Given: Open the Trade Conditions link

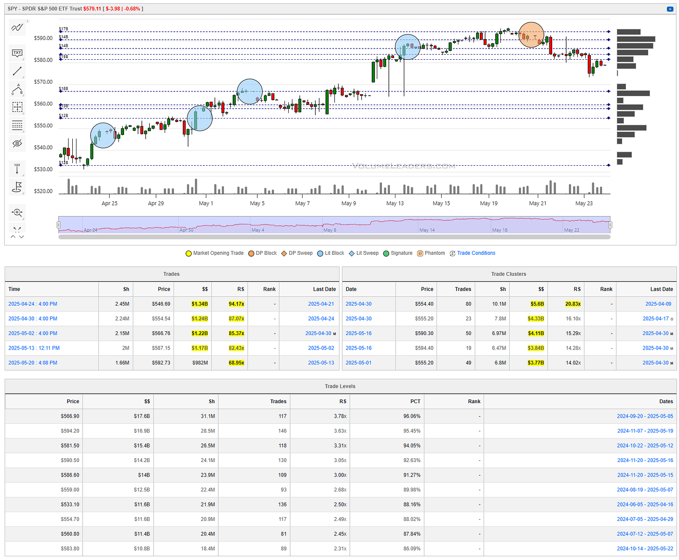Looking at the screenshot, I should tap(476, 253).
